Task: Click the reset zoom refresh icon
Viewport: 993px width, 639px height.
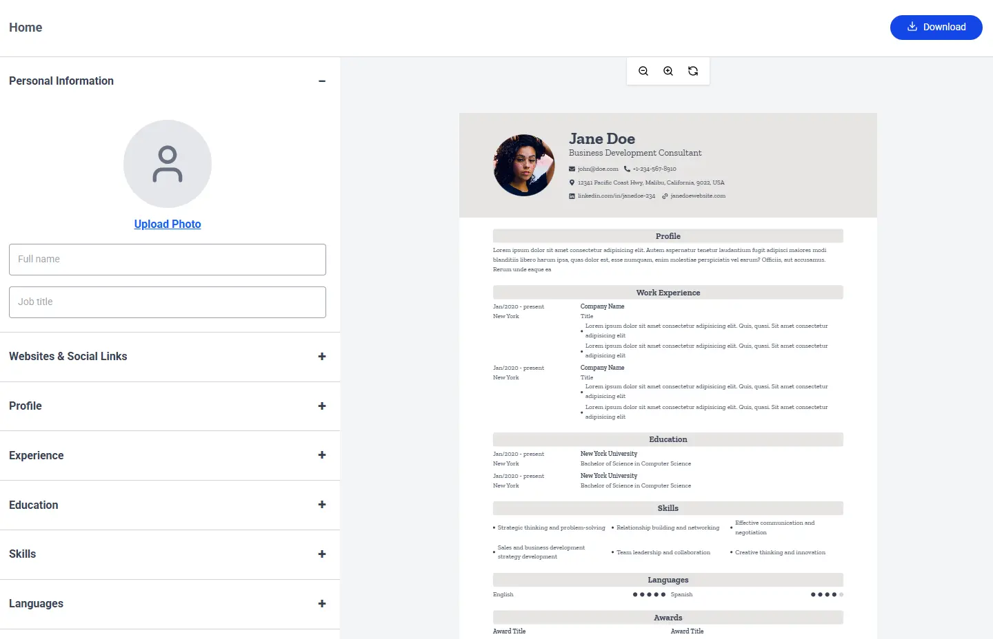Action: point(693,71)
